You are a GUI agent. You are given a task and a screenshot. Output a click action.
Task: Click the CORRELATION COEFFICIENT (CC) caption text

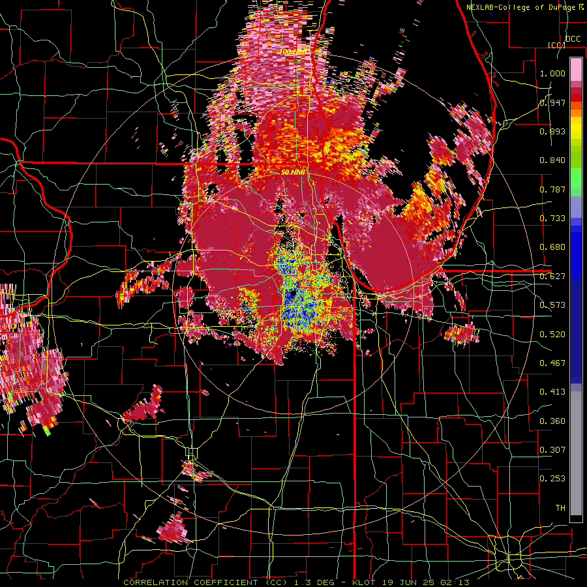(205, 582)
